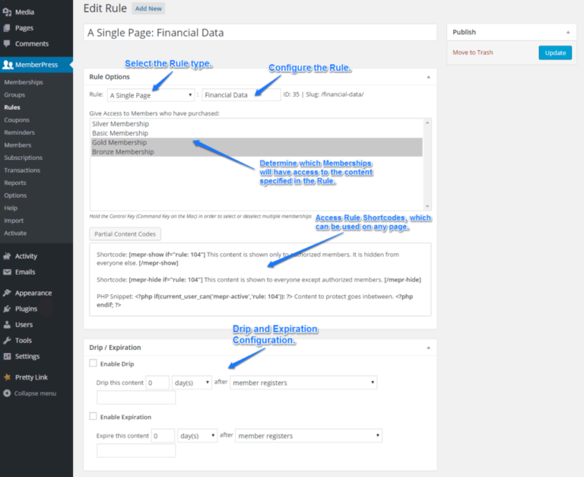Collapse the Publish panel
584x477 pixels.
click(x=568, y=33)
